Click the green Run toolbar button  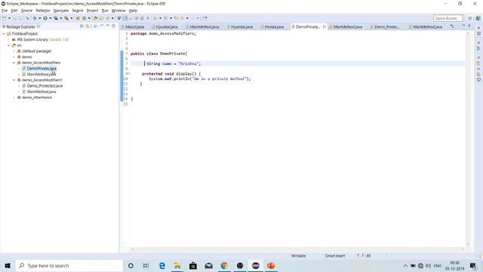tap(45, 18)
